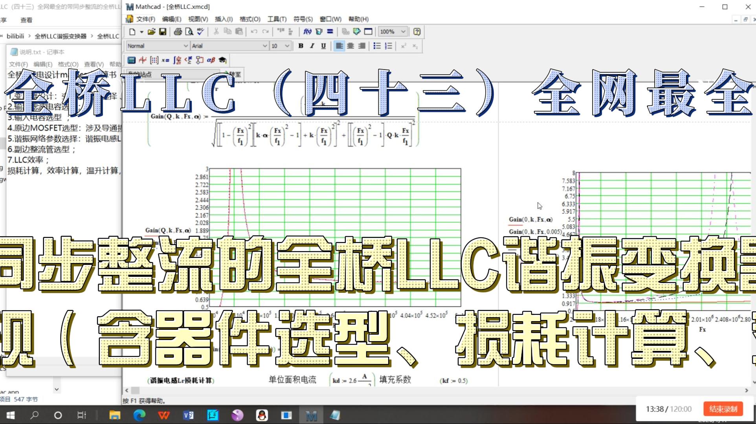The width and height of the screenshot is (756, 424).
Task: Click the Calculate equals icon
Action: [x=330, y=32]
